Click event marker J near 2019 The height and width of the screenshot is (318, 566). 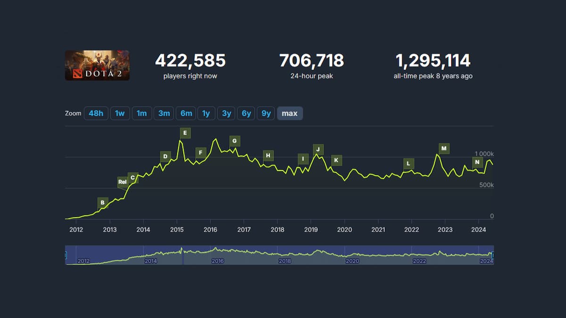[x=318, y=149]
